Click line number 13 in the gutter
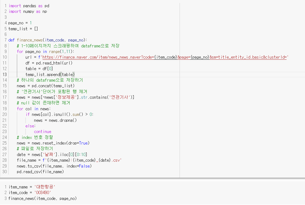The image size is (305, 205). click(x=5, y=74)
